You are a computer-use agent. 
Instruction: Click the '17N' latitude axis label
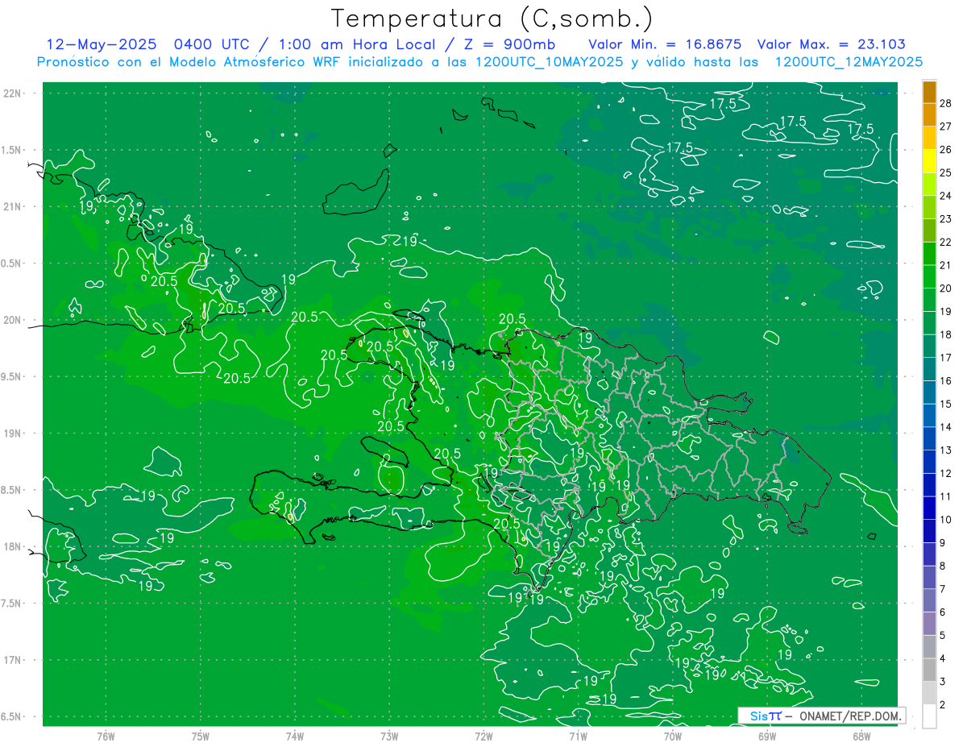(x=11, y=660)
